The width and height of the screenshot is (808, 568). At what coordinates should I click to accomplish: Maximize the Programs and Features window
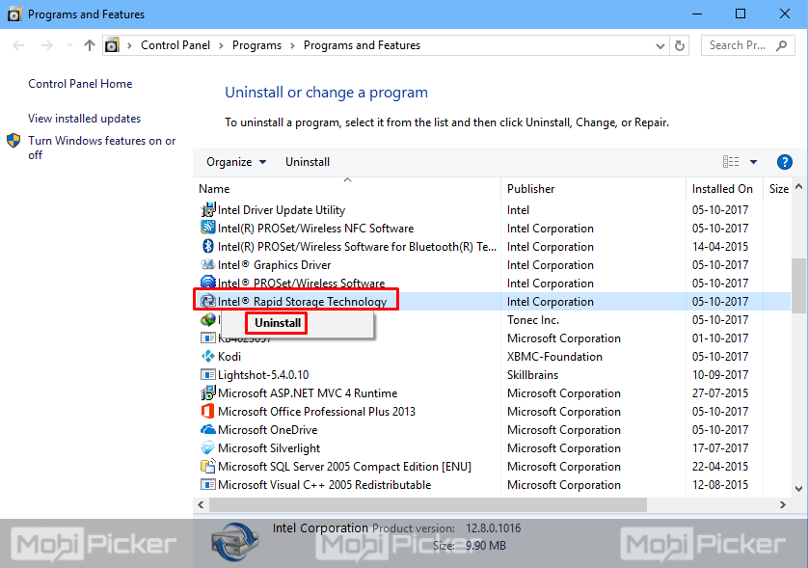click(x=741, y=14)
